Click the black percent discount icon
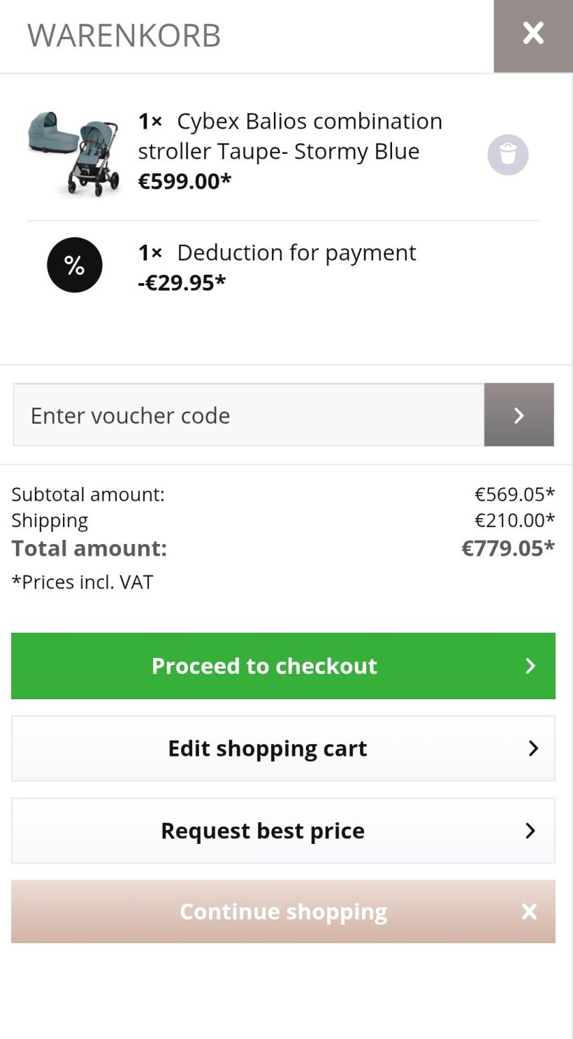Screen dimensions: 573x1039 click(75, 265)
